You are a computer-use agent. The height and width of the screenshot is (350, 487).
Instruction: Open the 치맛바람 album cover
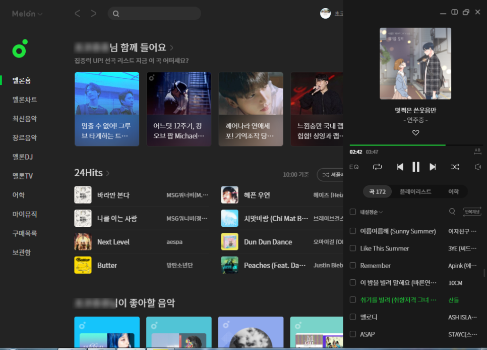coord(229,218)
